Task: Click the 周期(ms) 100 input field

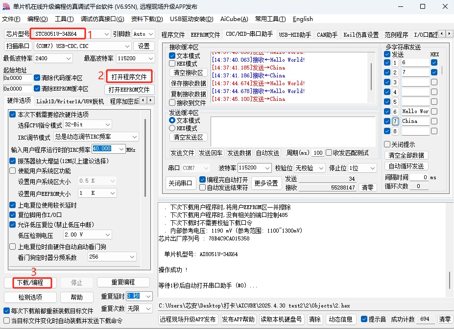Action: click(x=318, y=153)
